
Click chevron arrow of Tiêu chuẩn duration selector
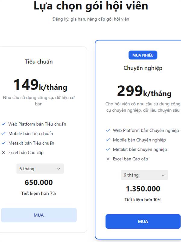59,169
